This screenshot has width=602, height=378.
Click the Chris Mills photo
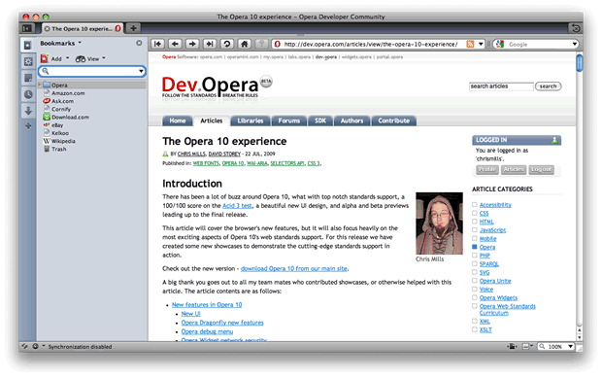[439, 223]
